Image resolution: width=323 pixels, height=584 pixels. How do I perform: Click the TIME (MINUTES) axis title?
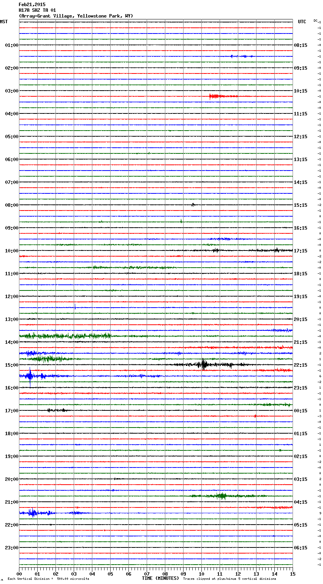click(x=160, y=578)
